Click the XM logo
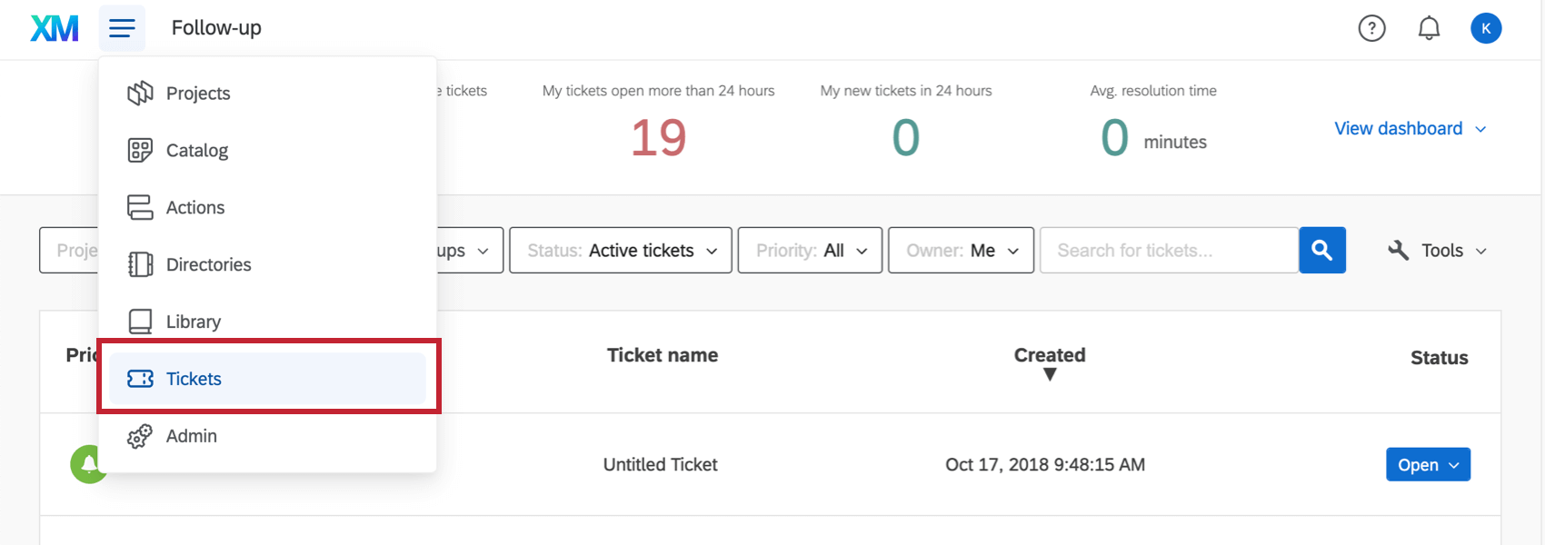 point(55,28)
